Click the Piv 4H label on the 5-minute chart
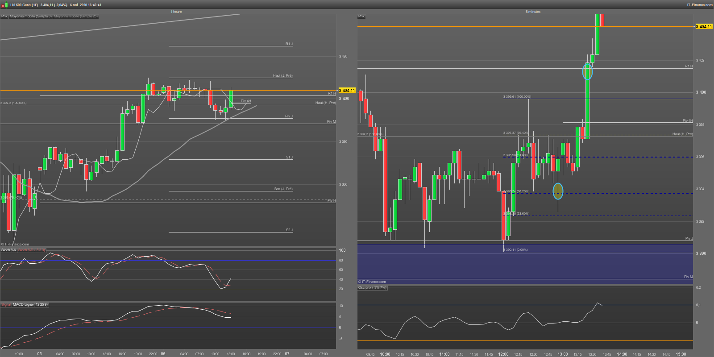 tap(688, 120)
